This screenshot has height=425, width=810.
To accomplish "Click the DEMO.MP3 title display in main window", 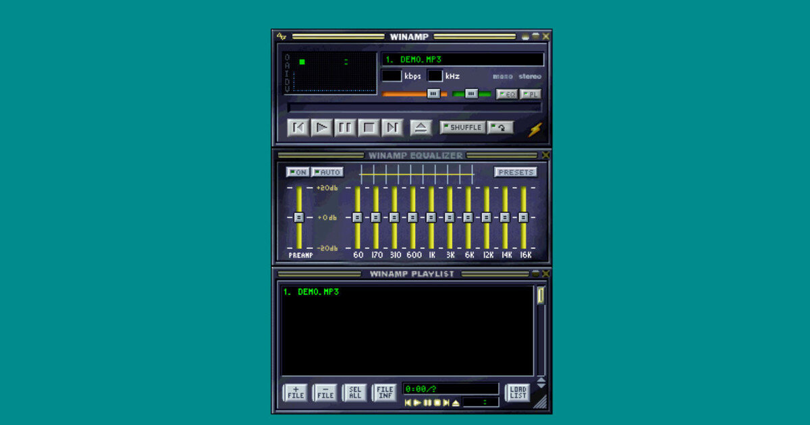I will (462, 59).
